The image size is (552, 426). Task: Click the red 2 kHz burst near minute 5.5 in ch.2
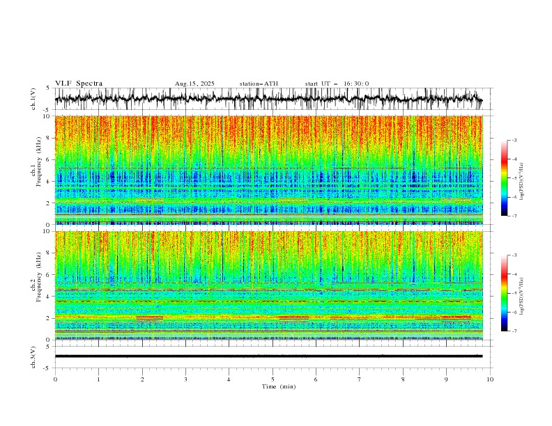[294, 317]
